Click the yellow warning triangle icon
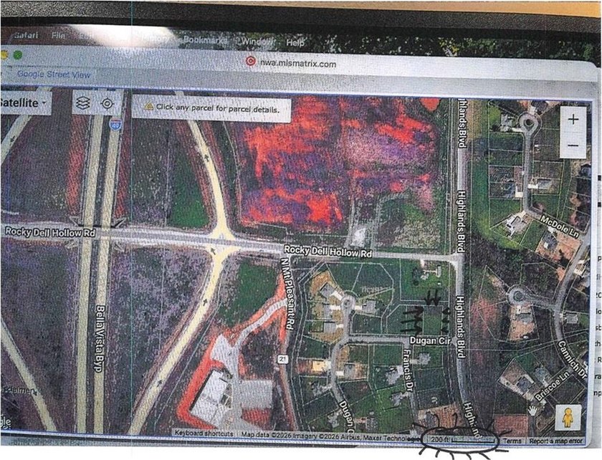The width and height of the screenshot is (602, 460). [x=148, y=107]
